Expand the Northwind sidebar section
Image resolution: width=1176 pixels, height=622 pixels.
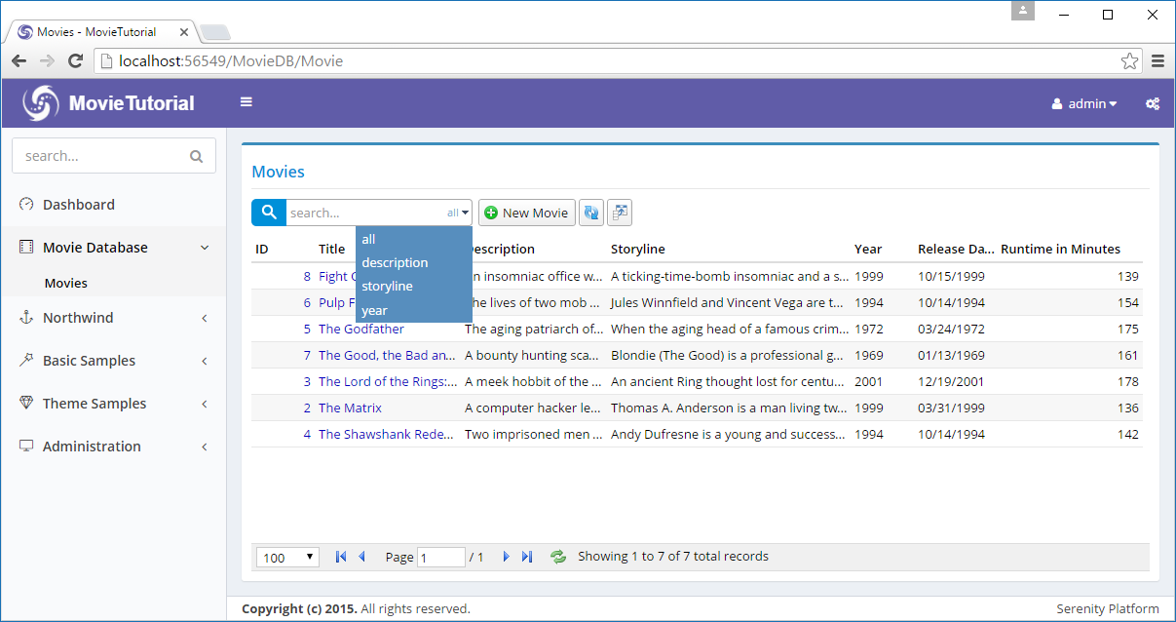click(x=113, y=318)
